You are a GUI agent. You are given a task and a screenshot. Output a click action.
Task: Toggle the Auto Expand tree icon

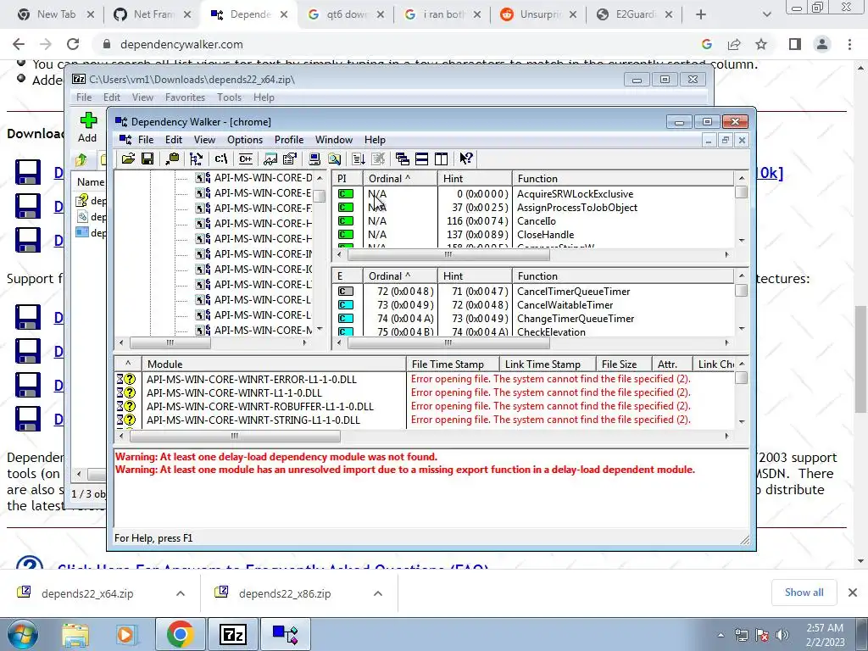(196, 159)
